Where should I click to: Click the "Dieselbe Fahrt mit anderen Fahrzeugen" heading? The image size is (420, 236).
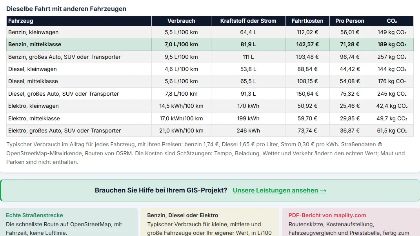point(66,9)
